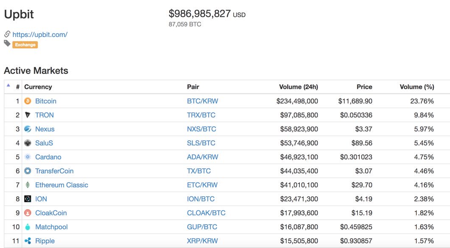450x248 pixels.
Task: Open the NXS/BTC pair link
Action: (201, 129)
